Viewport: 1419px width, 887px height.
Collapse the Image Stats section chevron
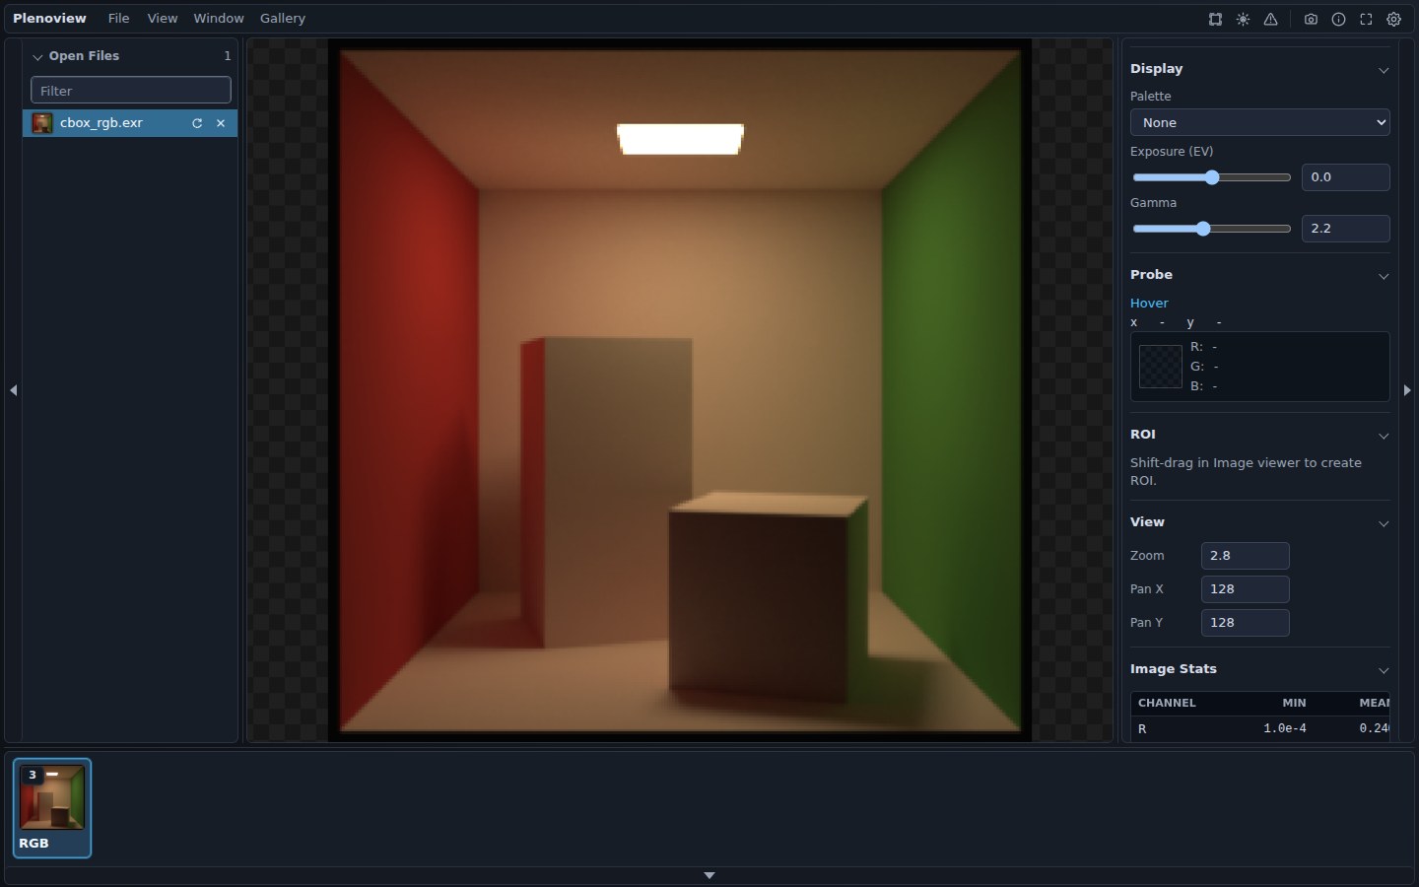(x=1384, y=670)
